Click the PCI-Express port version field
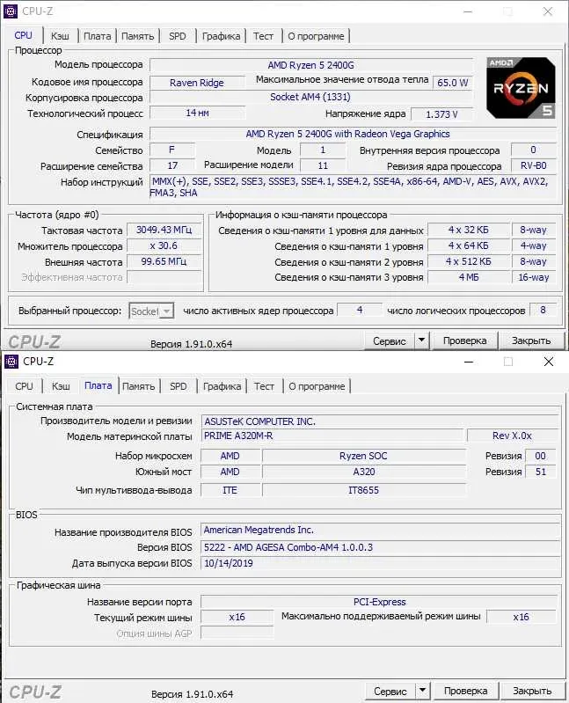 point(379,602)
